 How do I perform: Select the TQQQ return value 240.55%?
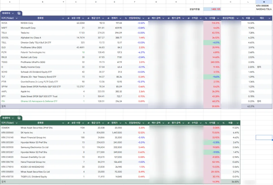pos(212,62)
